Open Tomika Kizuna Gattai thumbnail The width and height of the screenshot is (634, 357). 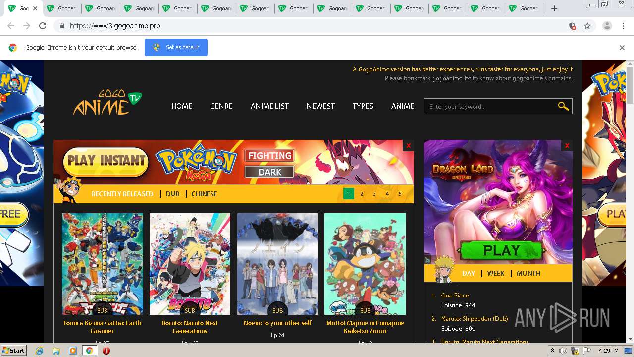coord(103,264)
